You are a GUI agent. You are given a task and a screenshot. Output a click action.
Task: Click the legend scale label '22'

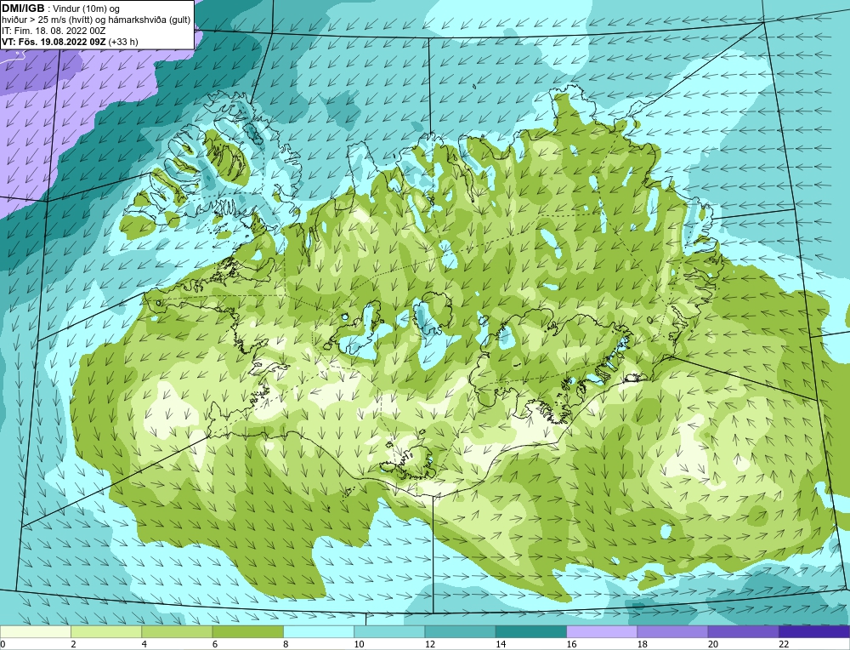784,644
